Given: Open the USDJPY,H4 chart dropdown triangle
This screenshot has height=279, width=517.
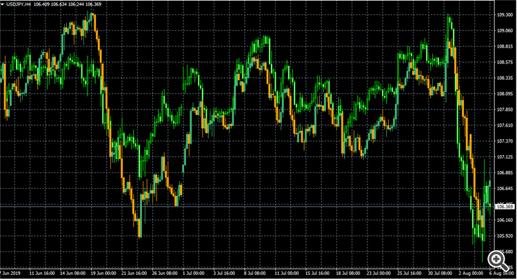Looking at the screenshot, I should (4, 6).
